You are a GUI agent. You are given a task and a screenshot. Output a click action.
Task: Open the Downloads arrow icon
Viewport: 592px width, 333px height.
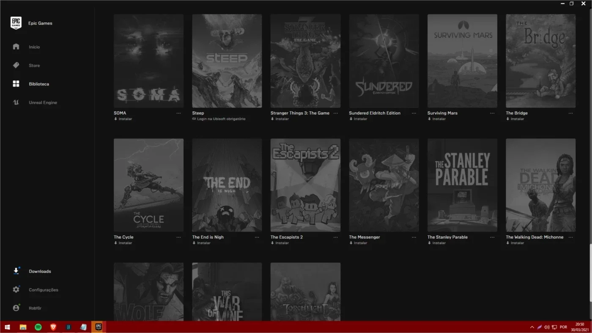(16, 271)
